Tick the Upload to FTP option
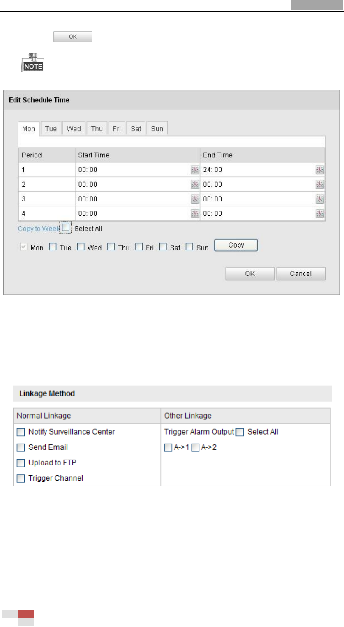This screenshot has height=627, width=344. pos(21,463)
